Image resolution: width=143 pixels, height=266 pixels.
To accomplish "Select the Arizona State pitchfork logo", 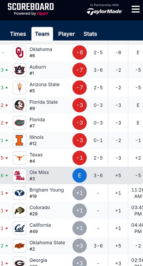I will tap(20, 87).
